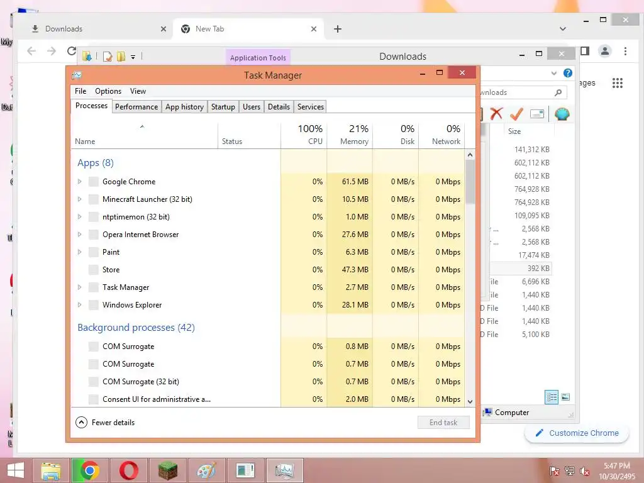Open the Options menu
Image resolution: width=644 pixels, height=483 pixels.
[108, 91]
